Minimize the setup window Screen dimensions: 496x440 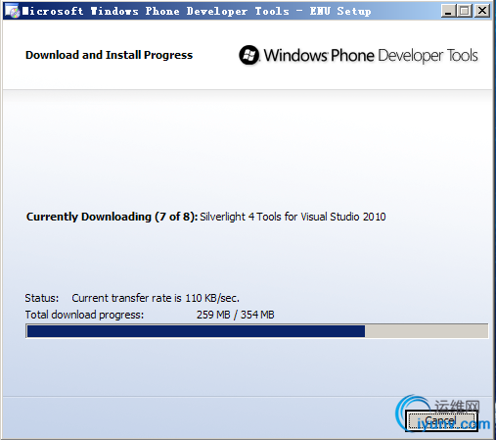(448, 11)
